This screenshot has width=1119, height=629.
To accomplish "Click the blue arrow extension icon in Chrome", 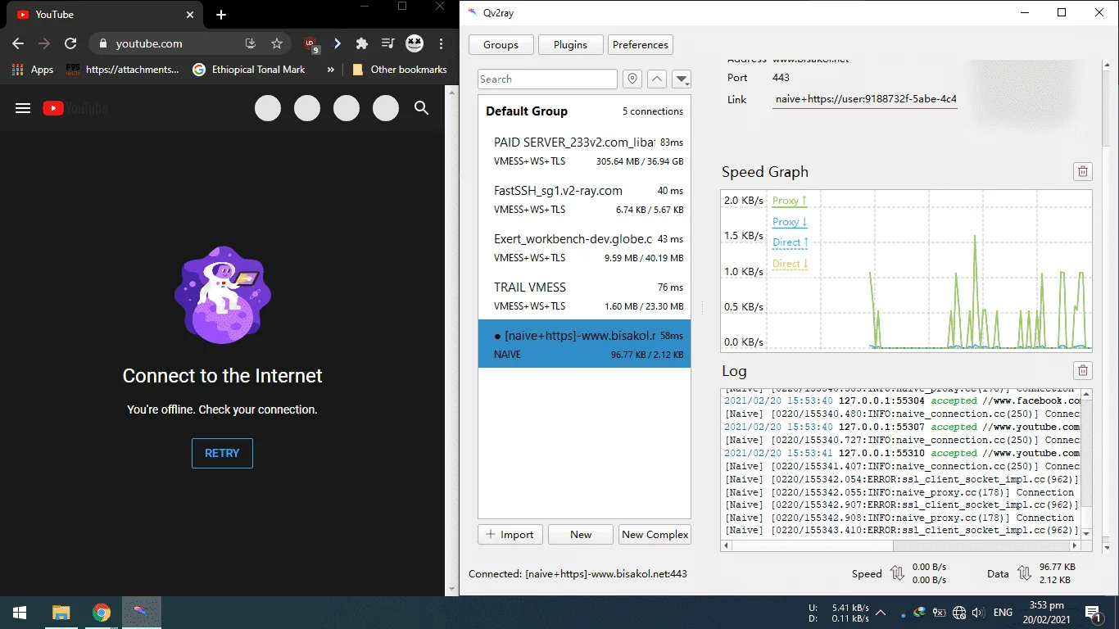I will (337, 43).
